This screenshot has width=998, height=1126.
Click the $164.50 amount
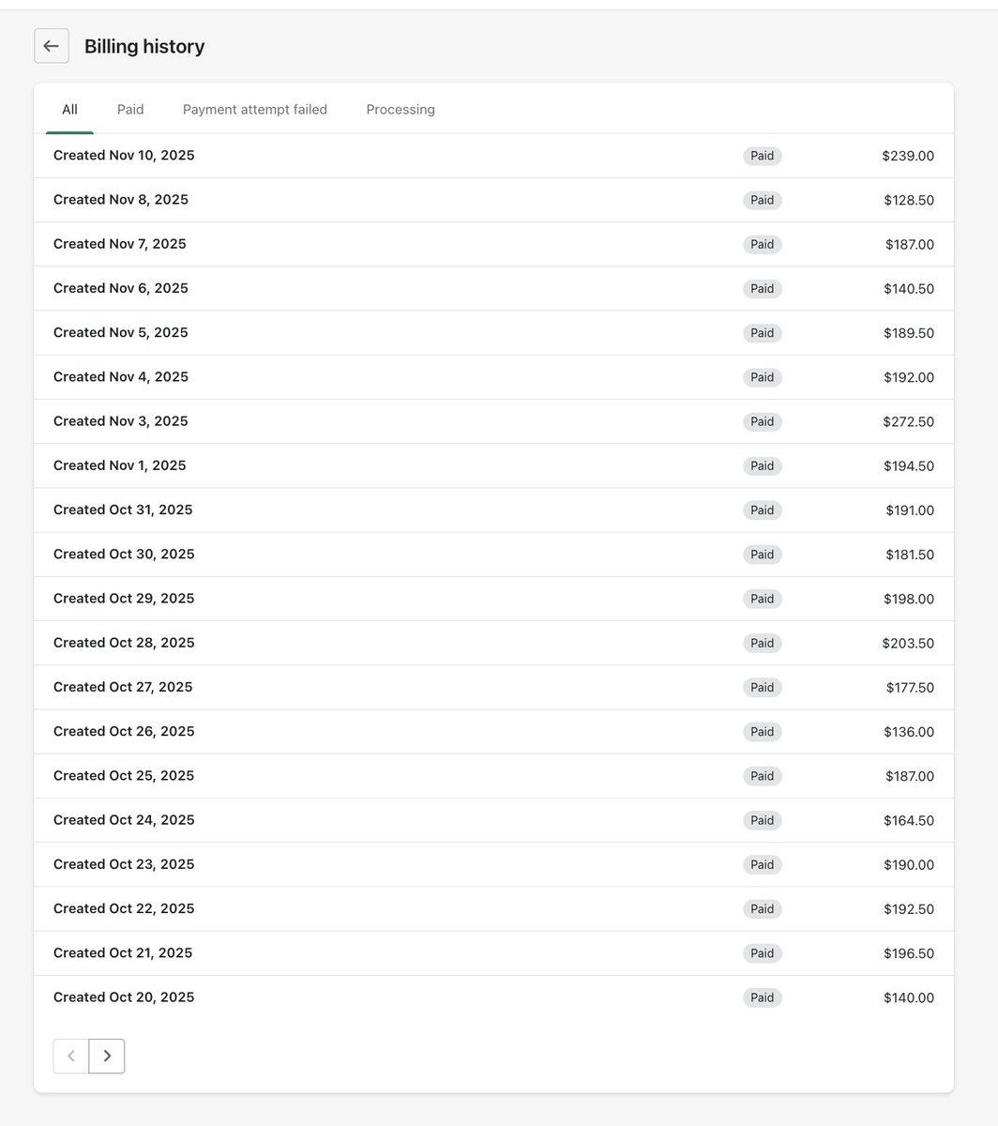pyautogui.click(x=909, y=820)
